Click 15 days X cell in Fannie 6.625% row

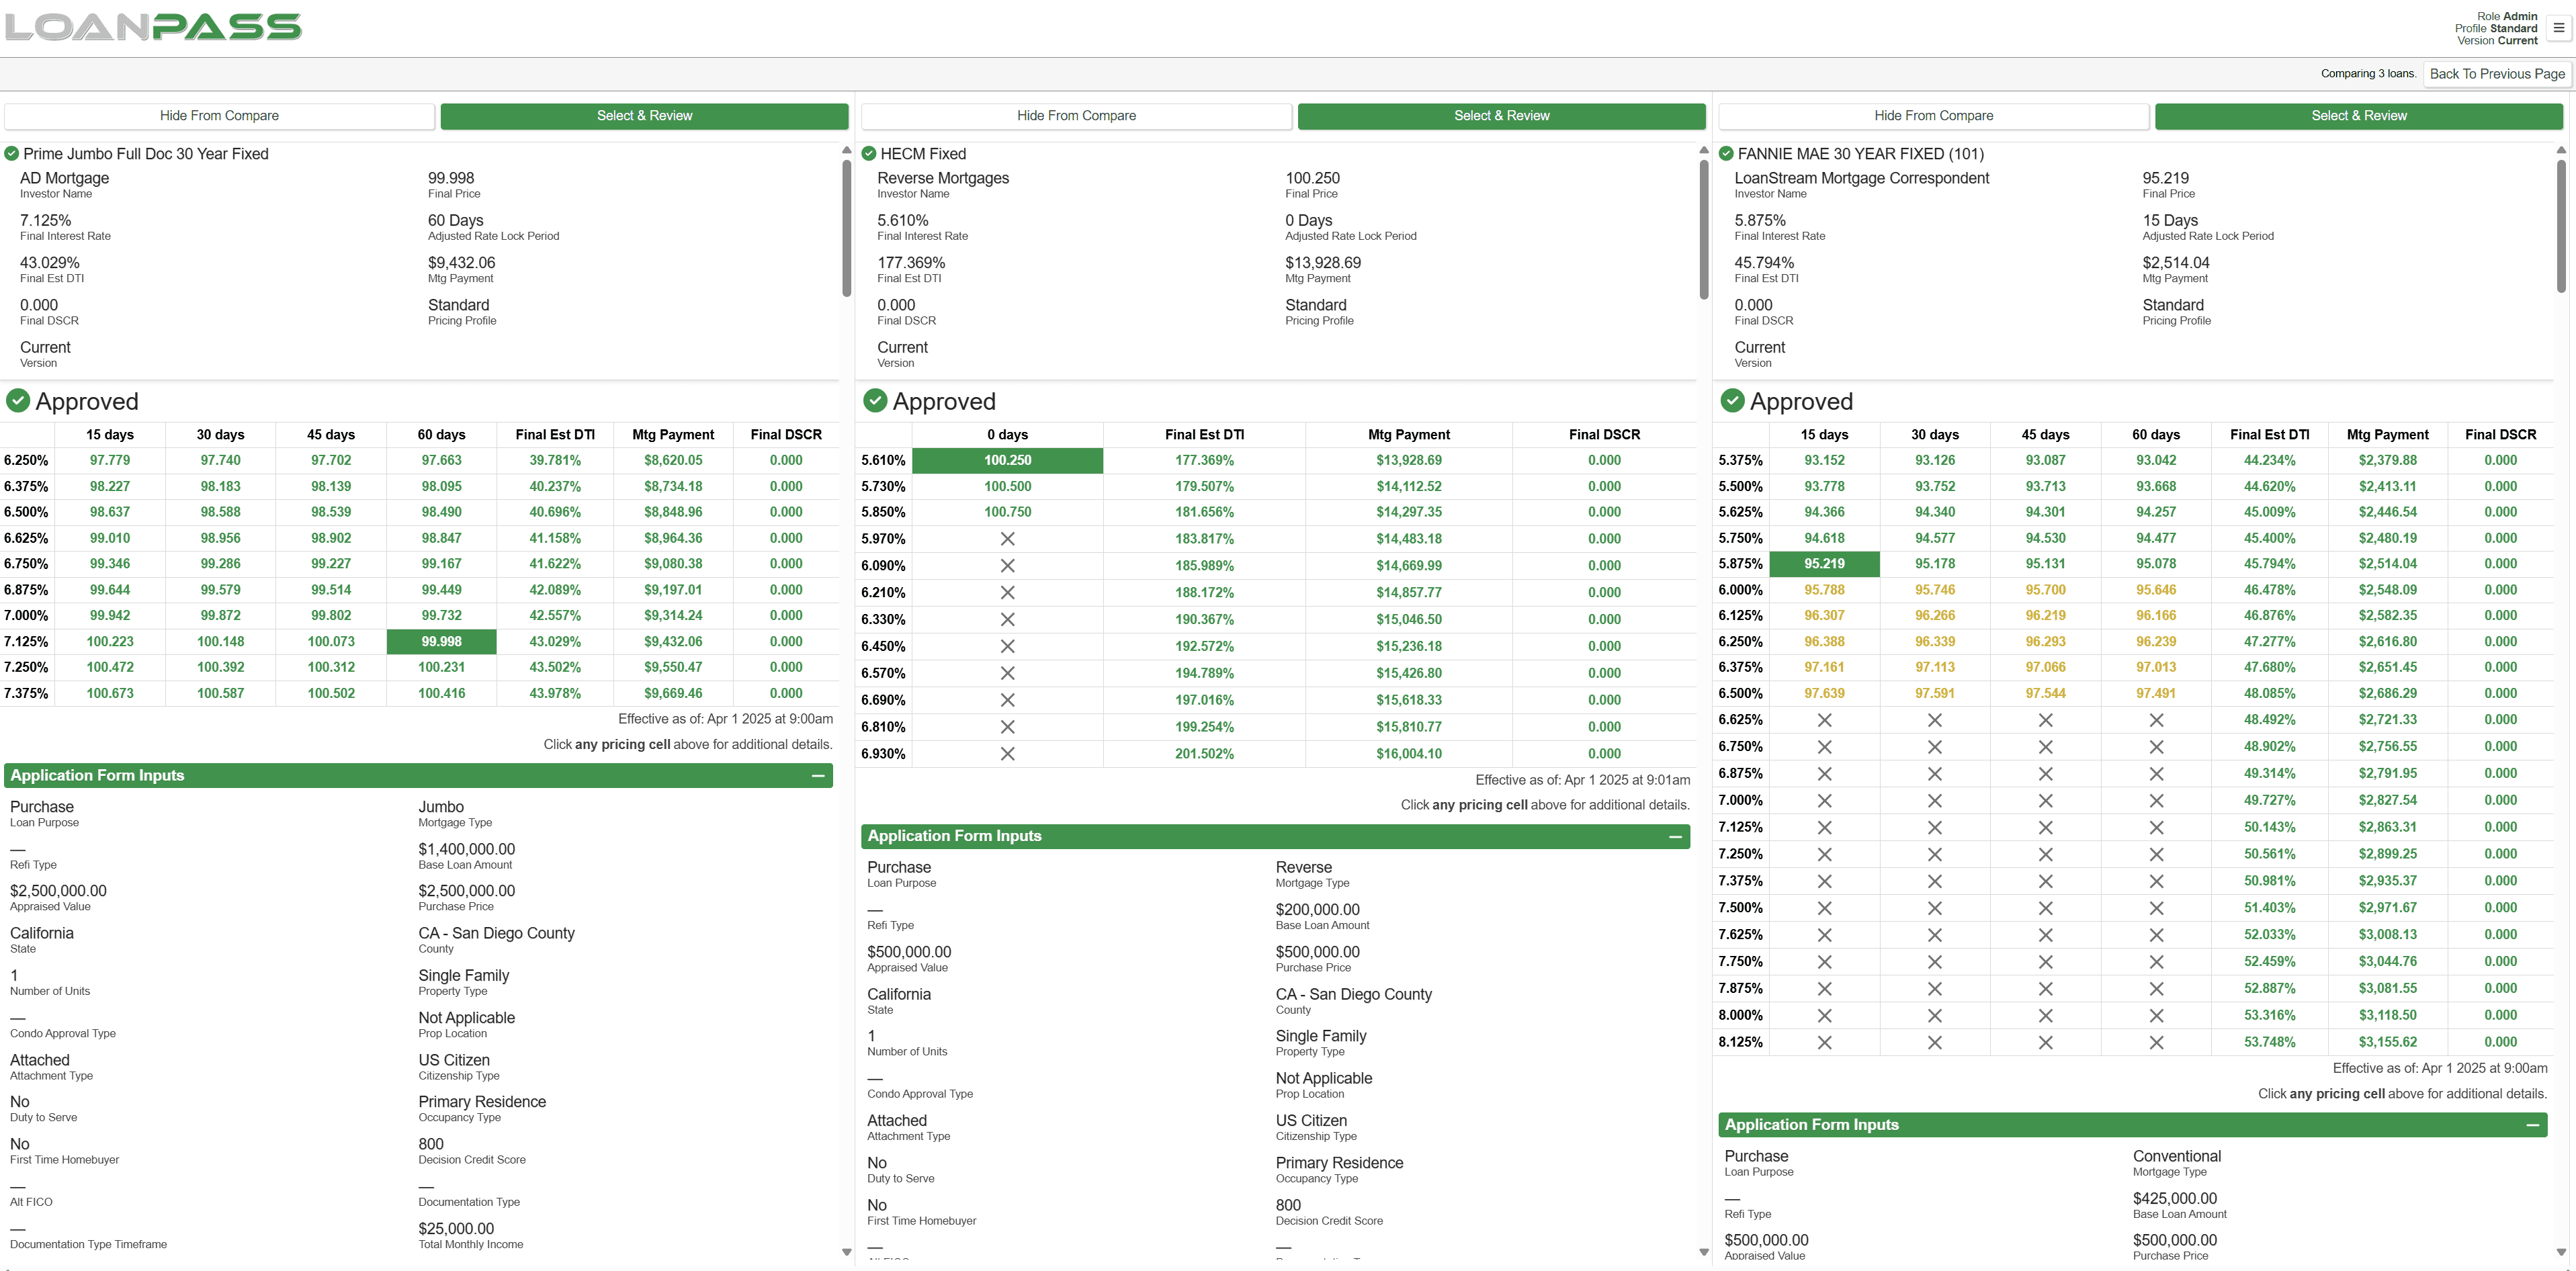click(1824, 720)
